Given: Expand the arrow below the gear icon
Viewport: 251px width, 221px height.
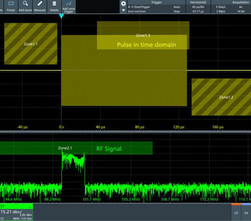Looking at the screenshot, I should tap(123, 11).
